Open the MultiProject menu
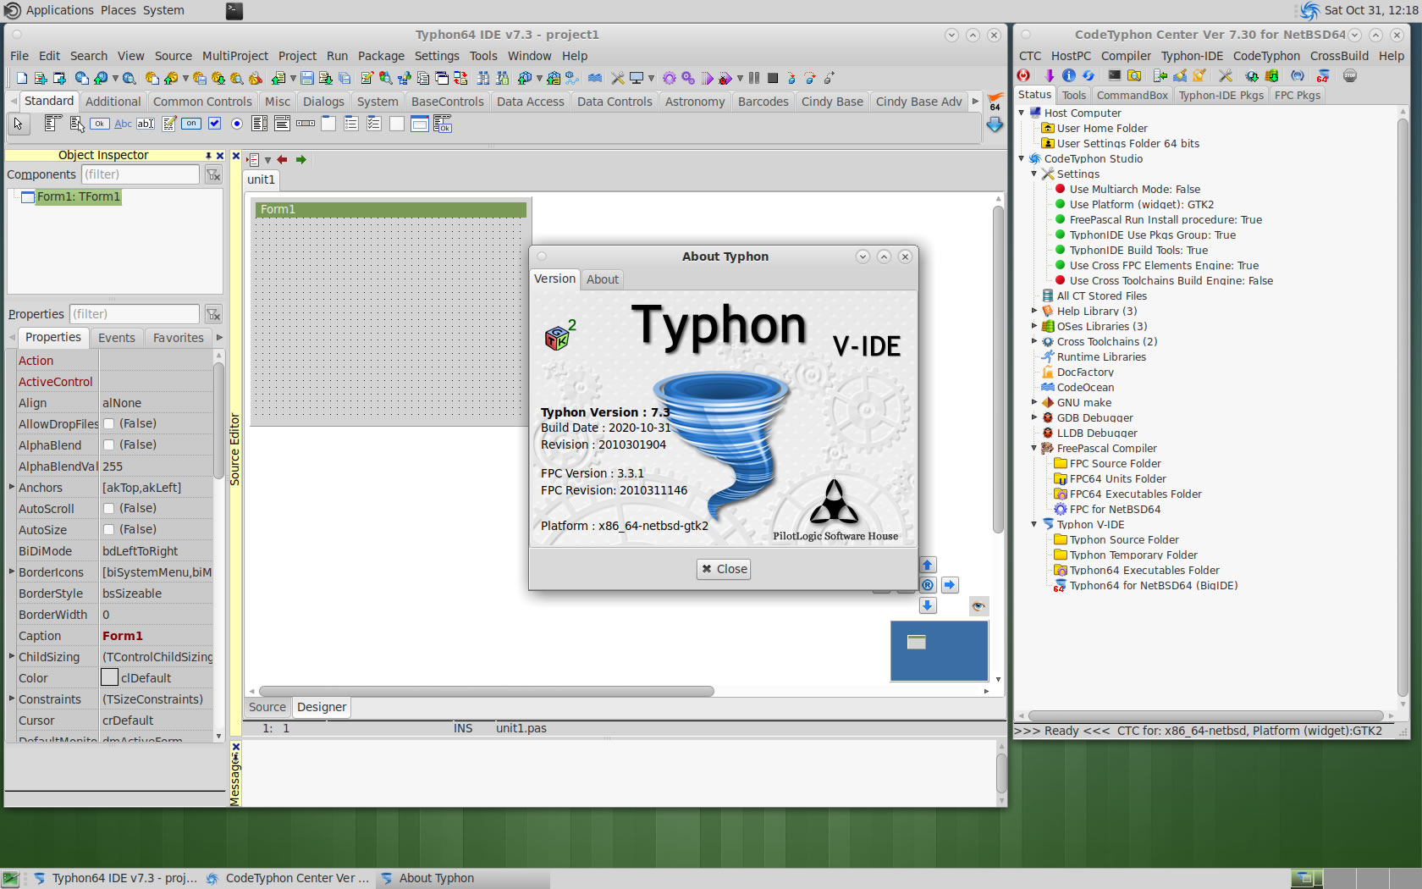Screen dimensions: 1422x889 [234, 56]
